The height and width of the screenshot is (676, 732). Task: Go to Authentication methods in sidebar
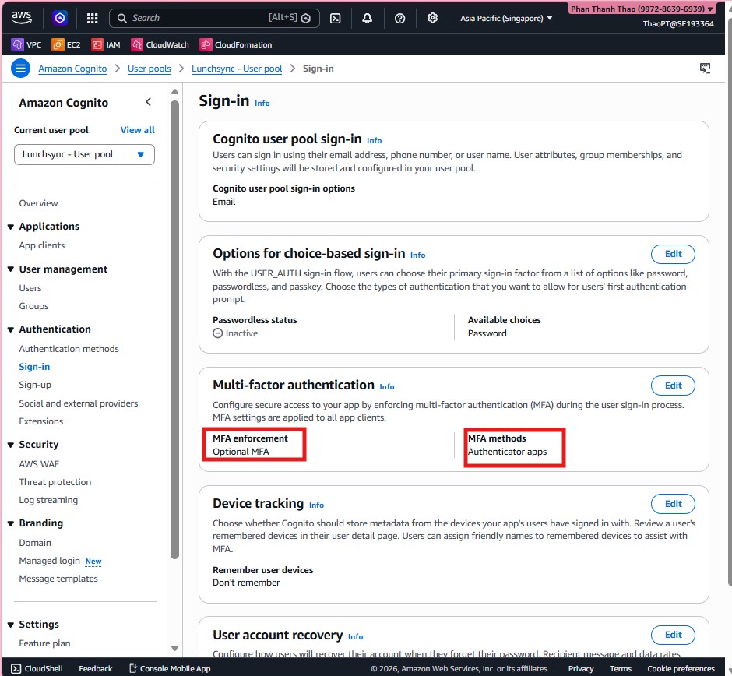(69, 349)
